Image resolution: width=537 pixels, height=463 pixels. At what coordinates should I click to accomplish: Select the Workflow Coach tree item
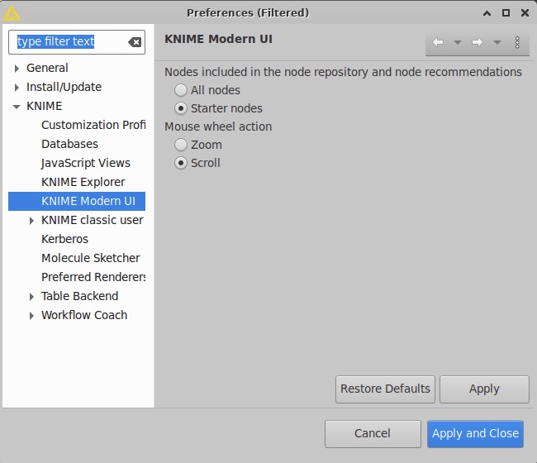click(x=84, y=315)
